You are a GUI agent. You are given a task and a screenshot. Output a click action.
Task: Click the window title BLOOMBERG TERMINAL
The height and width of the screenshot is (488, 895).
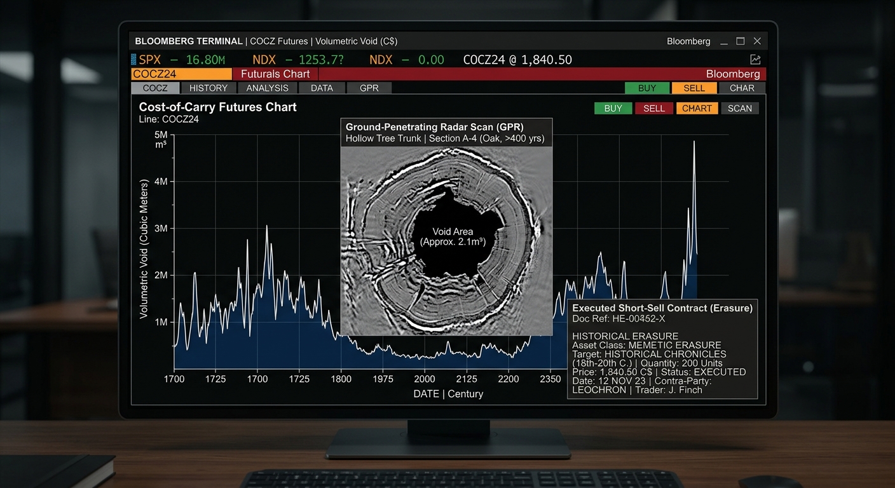pos(189,41)
